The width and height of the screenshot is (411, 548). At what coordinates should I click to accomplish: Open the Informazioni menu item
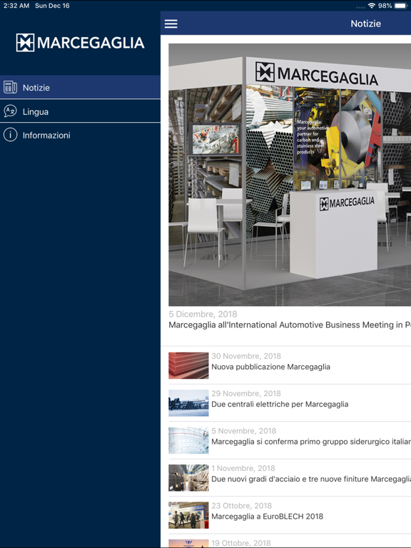pyautogui.click(x=80, y=135)
